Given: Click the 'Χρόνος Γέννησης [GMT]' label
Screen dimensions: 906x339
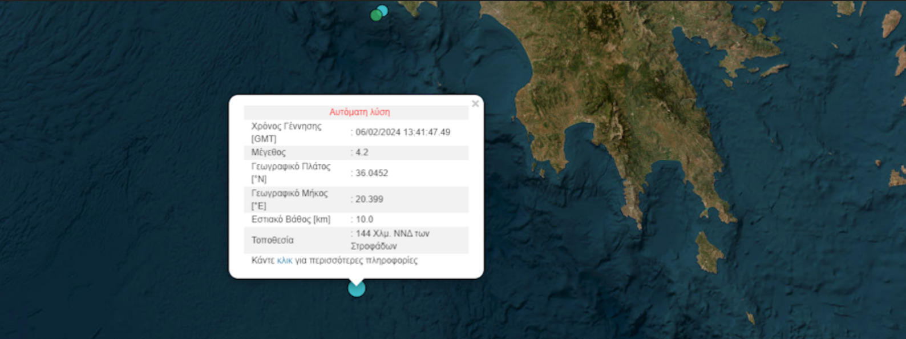Looking at the screenshot, I should pyautogui.click(x=286, y=132).
